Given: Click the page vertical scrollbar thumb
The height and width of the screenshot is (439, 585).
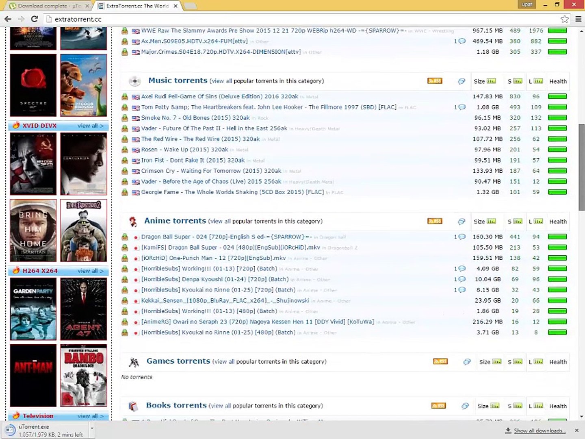Looking at the screenshot, I should click(x=582, y=167).
